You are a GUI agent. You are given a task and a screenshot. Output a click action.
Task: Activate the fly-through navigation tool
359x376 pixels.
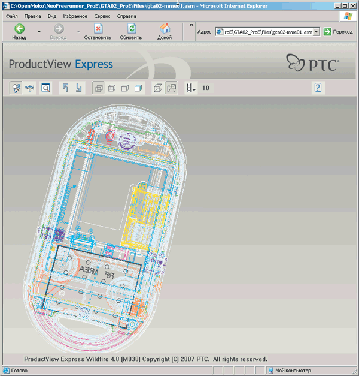30,88
